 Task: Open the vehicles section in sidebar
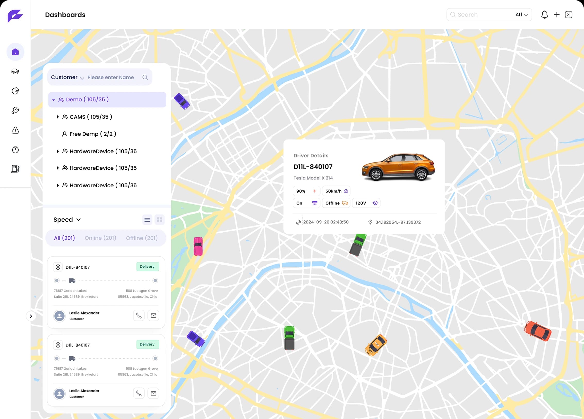(15, 71)
